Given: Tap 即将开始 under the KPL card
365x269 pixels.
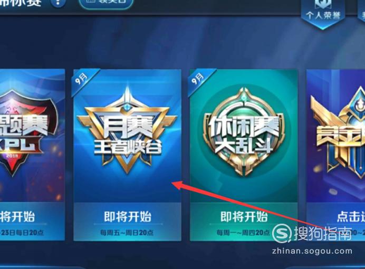Looking at the screenshot, I should [17, 217].
